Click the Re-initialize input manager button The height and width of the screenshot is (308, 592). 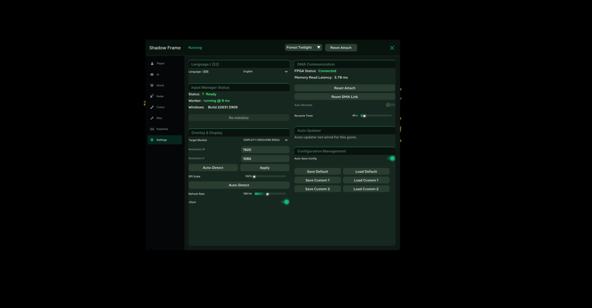[x=239, y=118]
